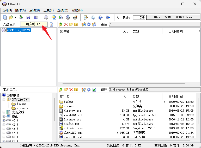201x148 pixels.
Task: Create a new image with New icon
Action: (x=5, y=17)
